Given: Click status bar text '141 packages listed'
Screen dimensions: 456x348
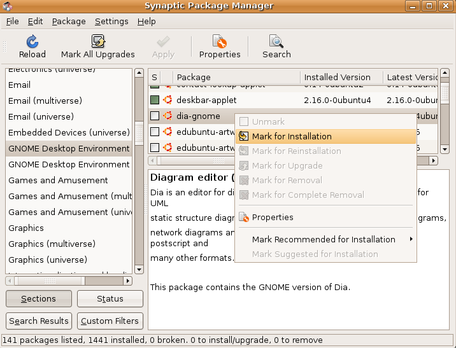Looking at the screenshot, I should pyautogui.click(x=43, y=340).
